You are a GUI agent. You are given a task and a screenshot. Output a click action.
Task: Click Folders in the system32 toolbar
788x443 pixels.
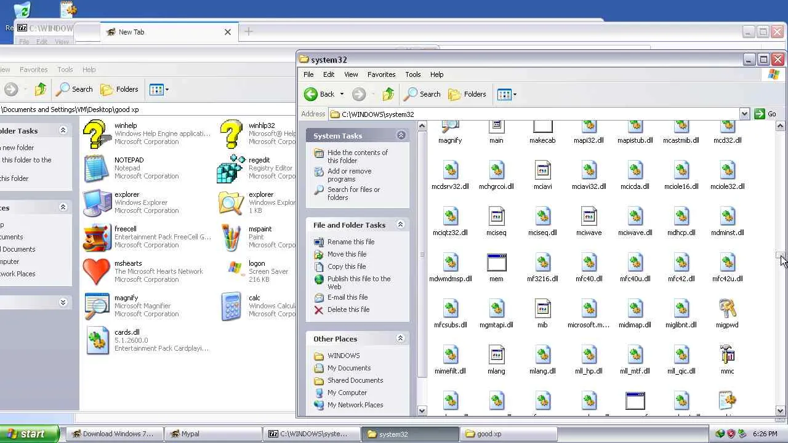[467, 94]
